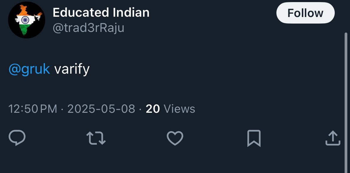
Task: Click the vertical scrollbar on the right
Action: (x=346, y=89)
